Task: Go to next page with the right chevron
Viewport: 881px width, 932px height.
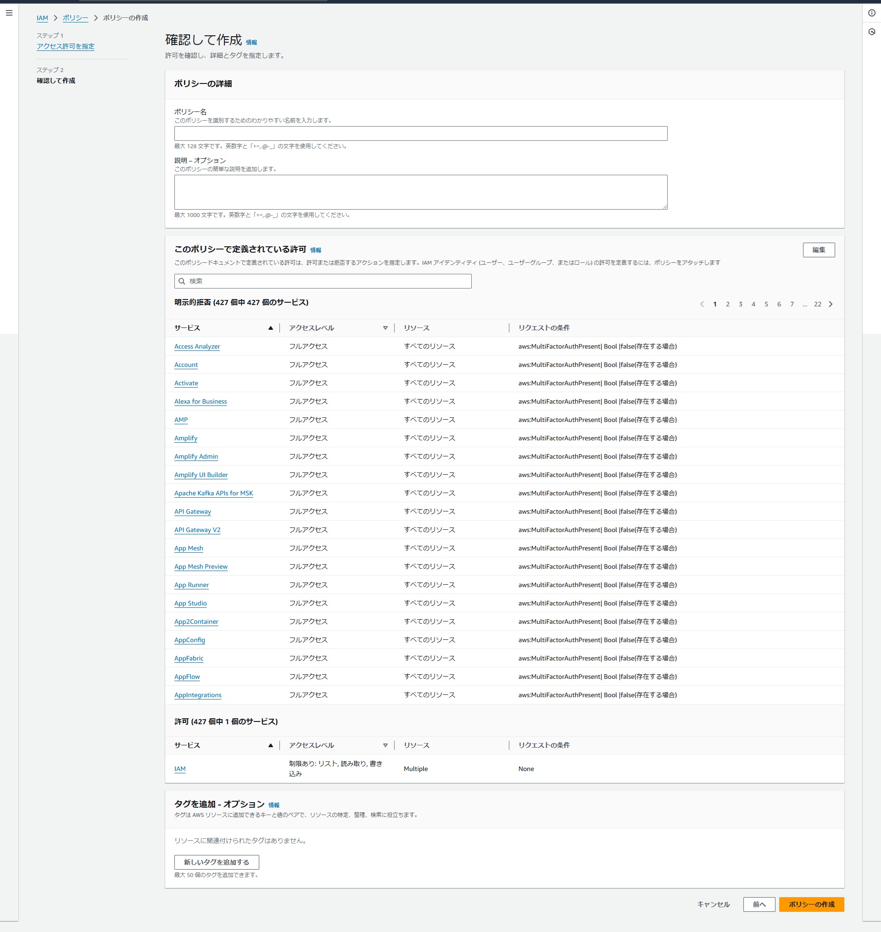Action: coord(830,304)
